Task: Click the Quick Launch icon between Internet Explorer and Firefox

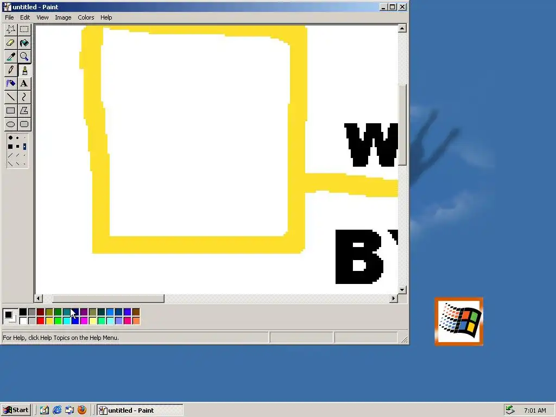Action: pyautogui.click(x=69, y=410)
